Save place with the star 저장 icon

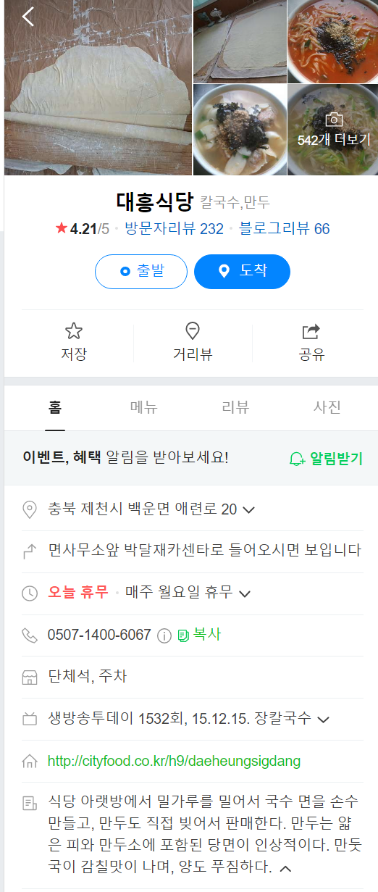point(74,332)
